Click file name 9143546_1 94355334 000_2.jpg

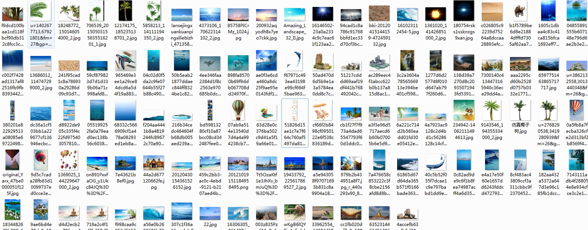click(x=492, y=131)
